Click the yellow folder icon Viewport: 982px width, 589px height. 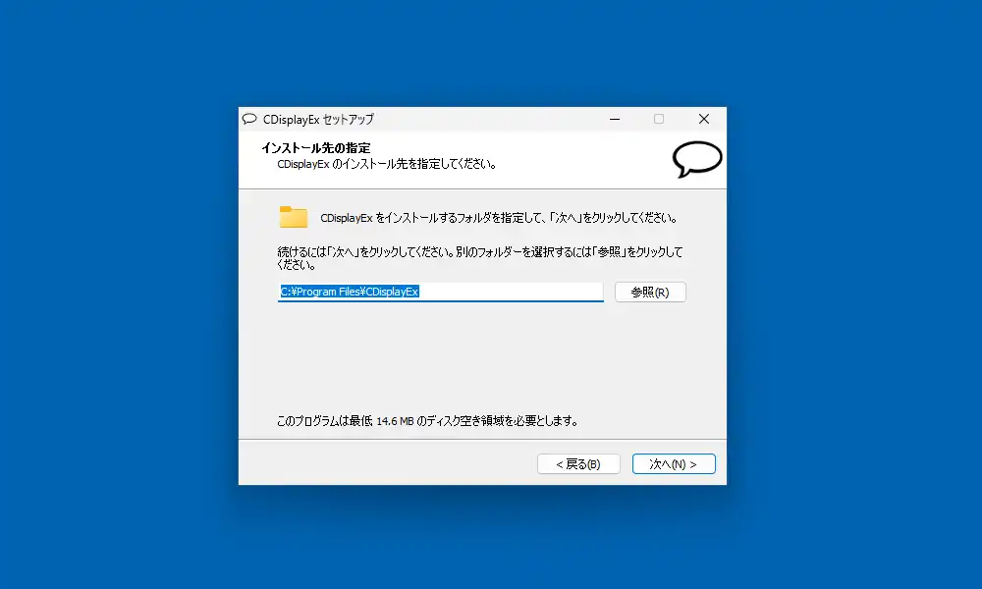(293, 217)
